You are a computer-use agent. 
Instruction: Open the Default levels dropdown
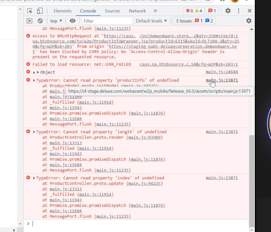[151, 21]
